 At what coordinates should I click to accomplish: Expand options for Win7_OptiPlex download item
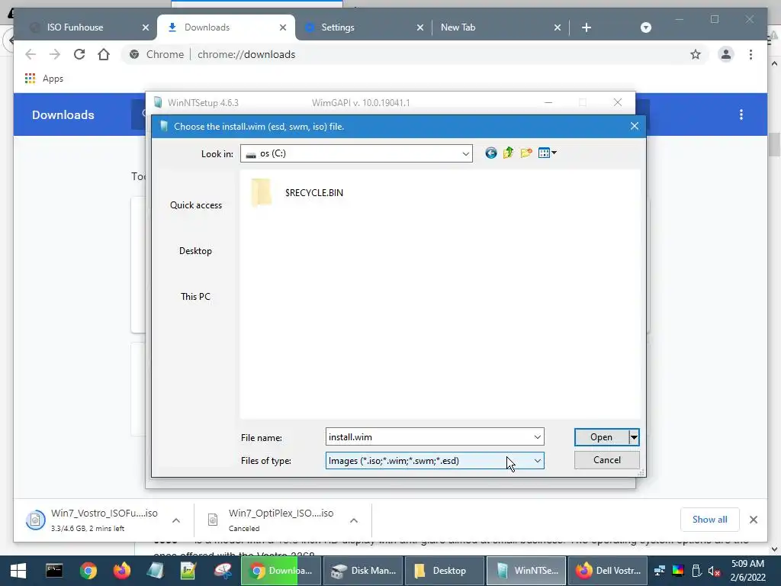[354, 520]
